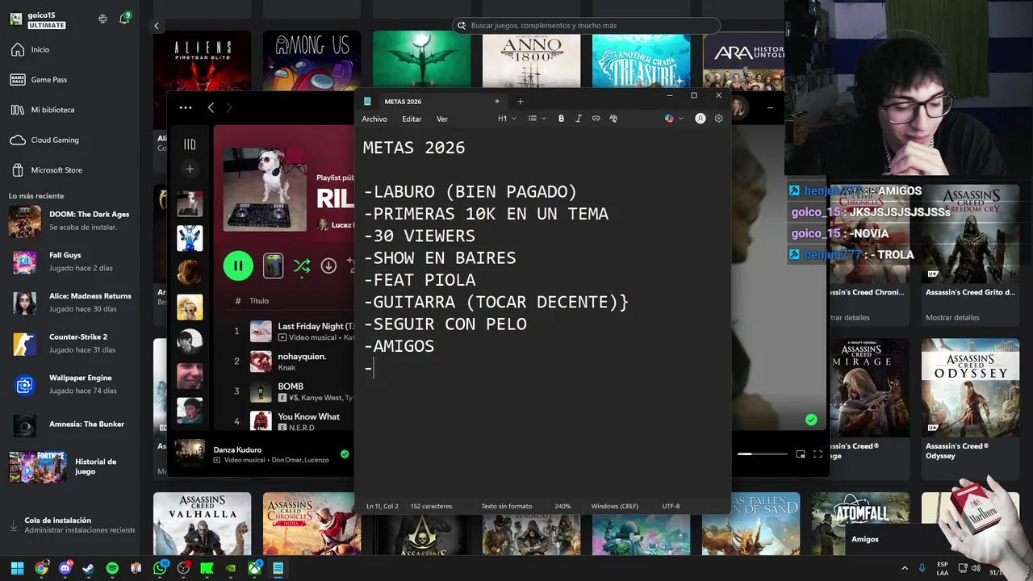Open Chrome from the taskbar
1033x581 pixels.
point(41,568)
